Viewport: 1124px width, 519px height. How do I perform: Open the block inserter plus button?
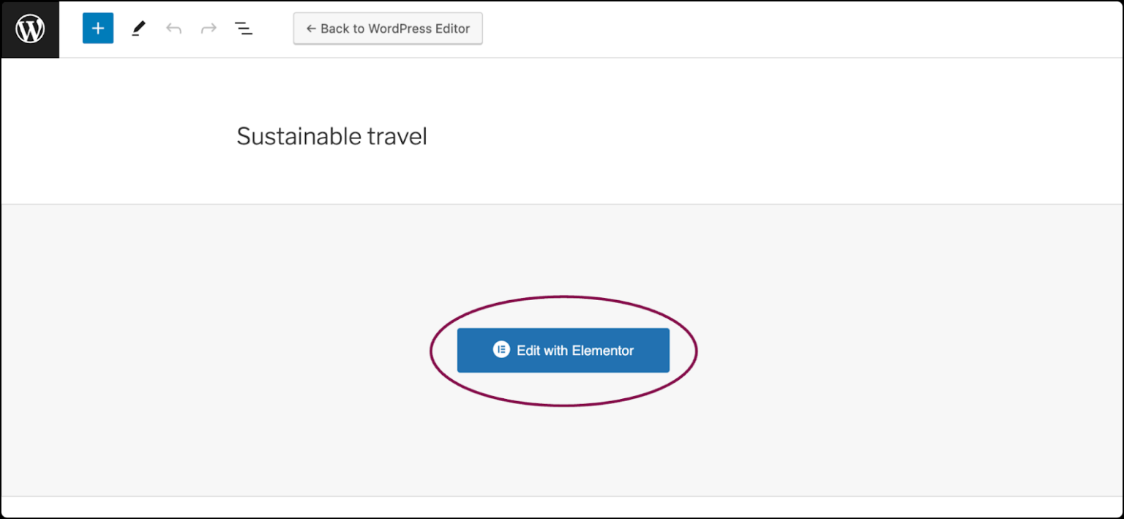98,29
